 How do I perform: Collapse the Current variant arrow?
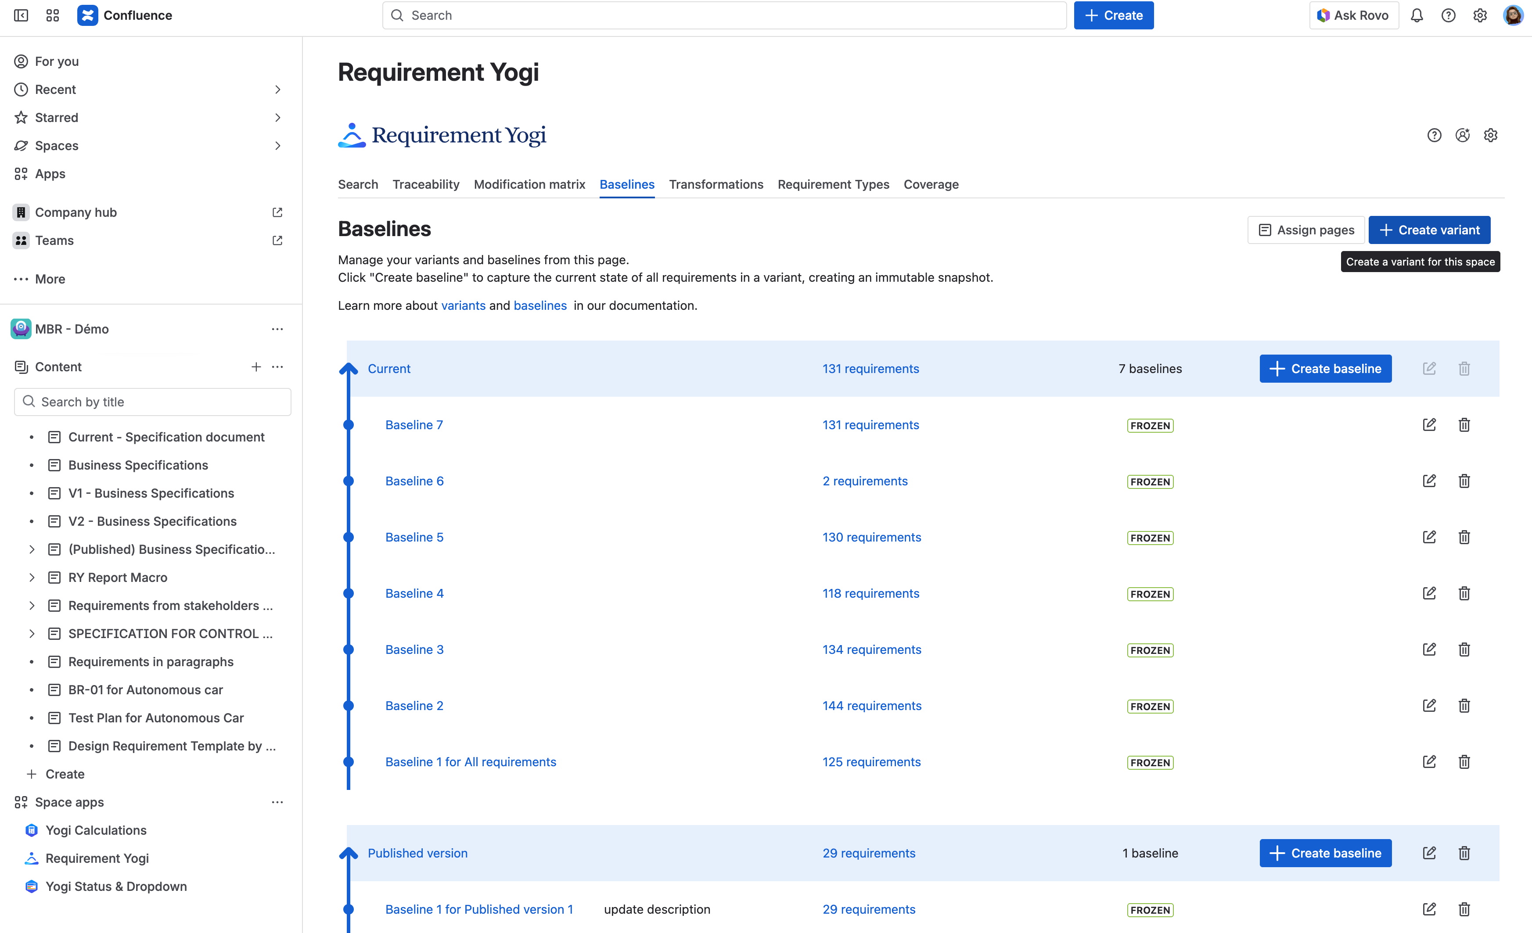click(348, 369)
